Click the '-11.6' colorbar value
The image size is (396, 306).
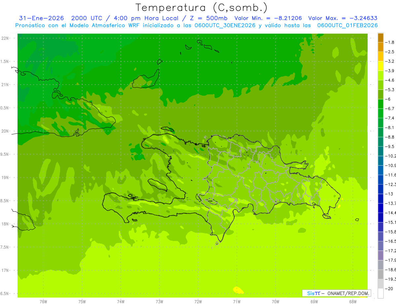390,175
